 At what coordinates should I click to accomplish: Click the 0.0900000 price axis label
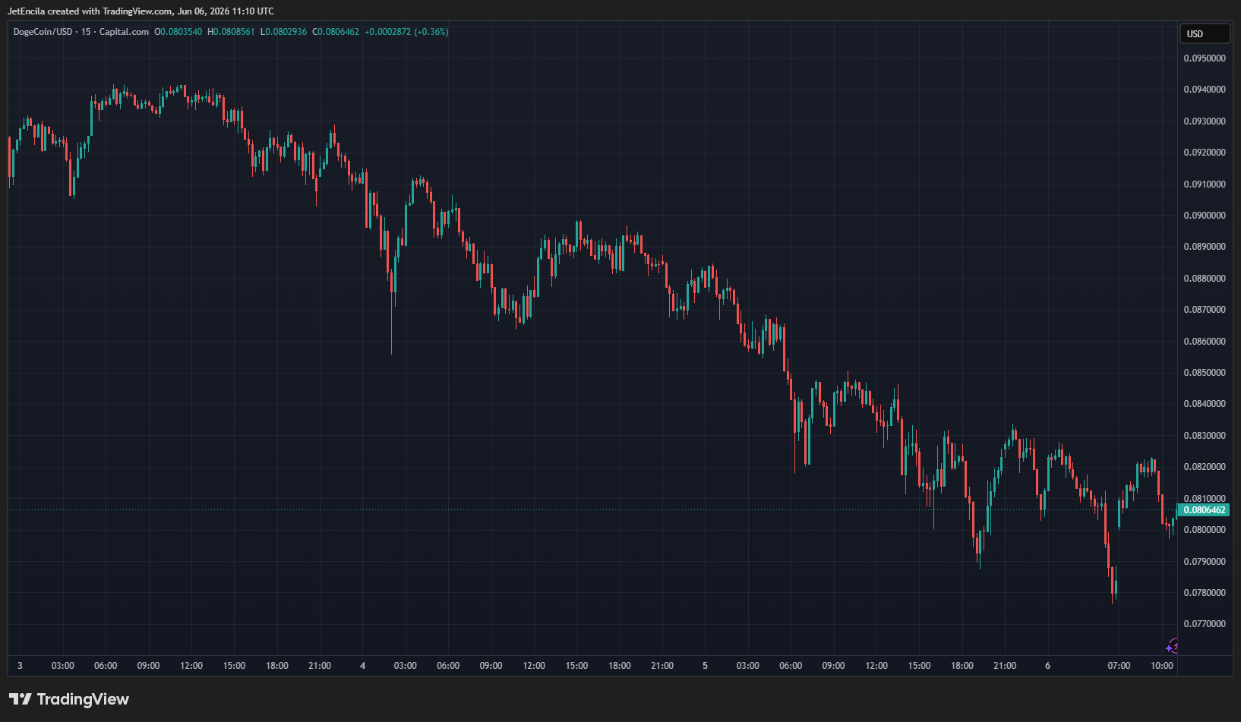click(x=1205, y=216)
